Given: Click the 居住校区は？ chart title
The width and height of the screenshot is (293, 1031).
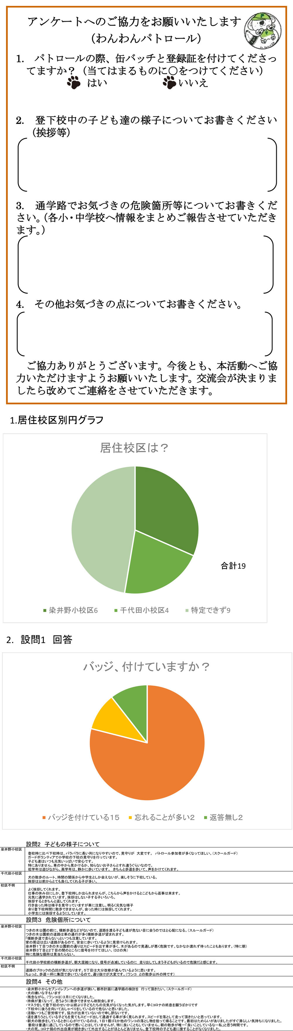Looking at the screenshot, I should coord(134,447).
